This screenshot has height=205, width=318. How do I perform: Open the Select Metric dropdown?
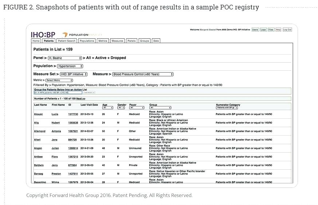pyautogui.click(x=59, y=80)
